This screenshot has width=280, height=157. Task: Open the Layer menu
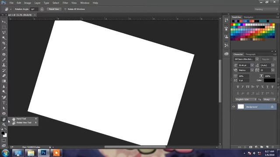pos(37,3)
